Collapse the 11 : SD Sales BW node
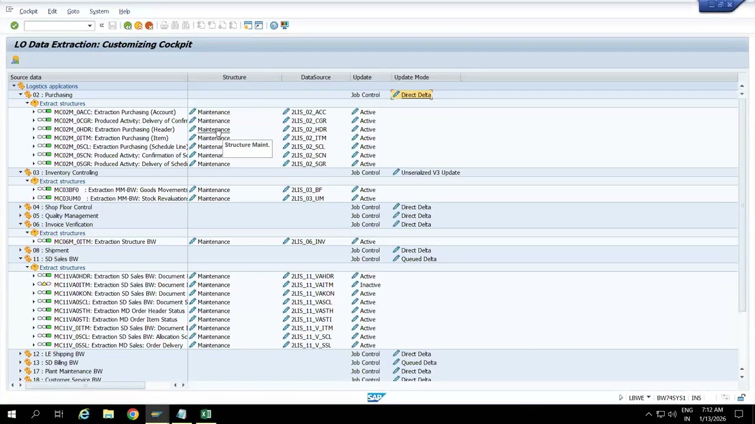755x424 pixels. point(20,259)
